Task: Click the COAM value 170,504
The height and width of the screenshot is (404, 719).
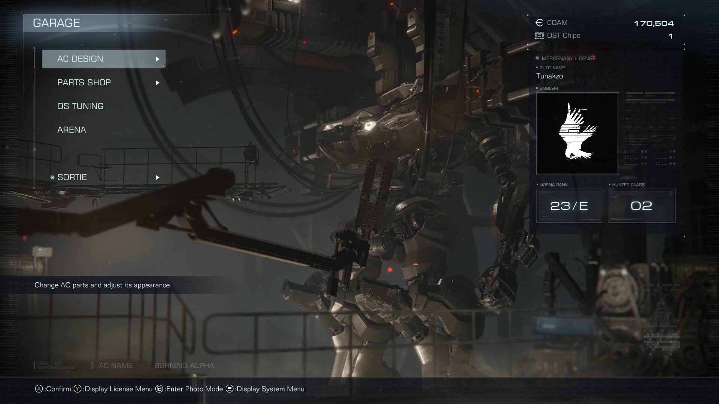Action: tap(654, 24)
